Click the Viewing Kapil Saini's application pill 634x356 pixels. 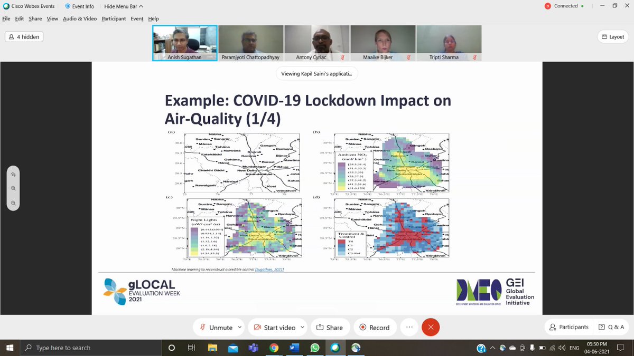pos(316,74)
